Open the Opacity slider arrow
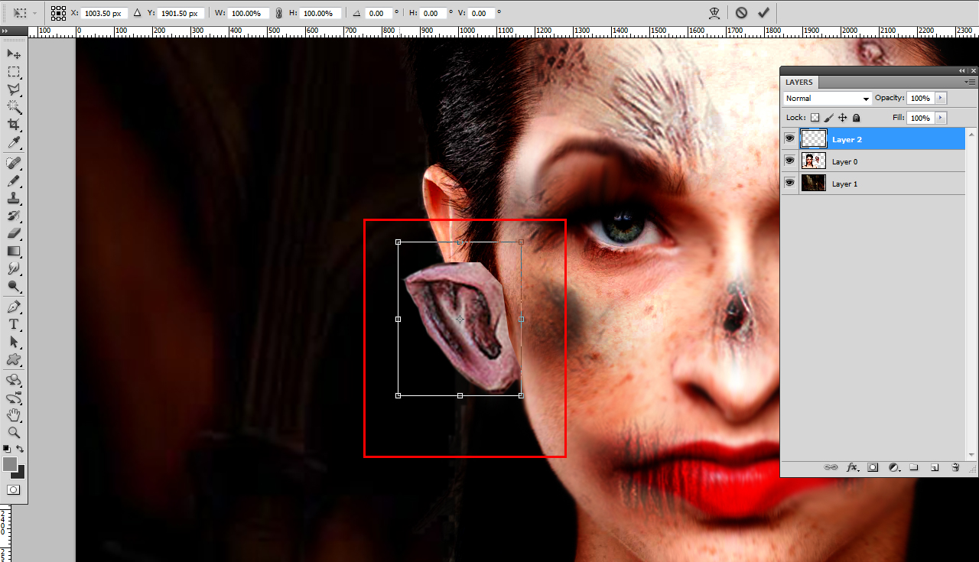Image resolution: width=979 pixels, height=562 pixels. pyautogui.click(x=941, y=98)
